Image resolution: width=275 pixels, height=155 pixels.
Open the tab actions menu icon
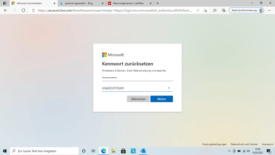5,3
